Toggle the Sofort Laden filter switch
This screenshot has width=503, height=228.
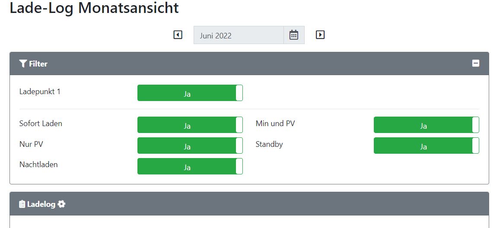pos(190,125)
